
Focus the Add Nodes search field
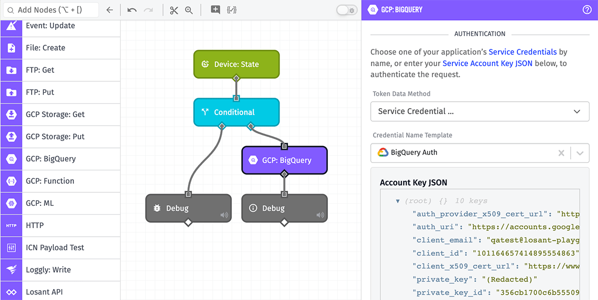[x=51, y=10]
